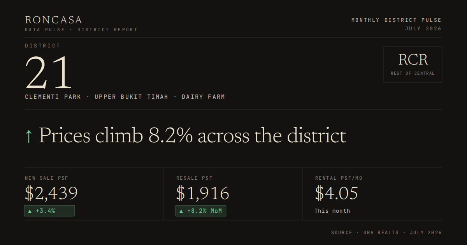Viewport: 467px width, 245px height.
Task: Click the Dairy Farm area name
Action: (x=204, y=97)
